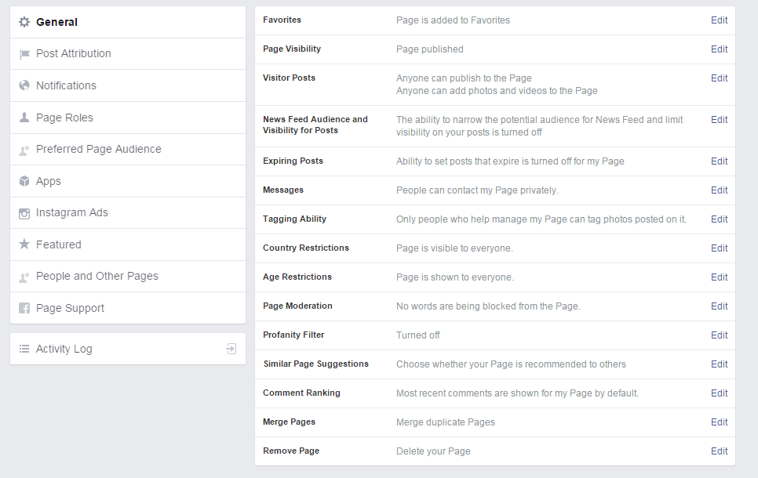Click the 'Age Restrictions' row label

point(297,277)
